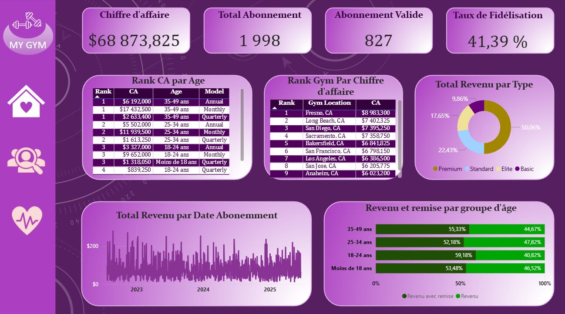Screen dimensions: 565x314
Task: Click the 46,52% bar for Moins de 18 ans
Action: (x=505, y=268)
